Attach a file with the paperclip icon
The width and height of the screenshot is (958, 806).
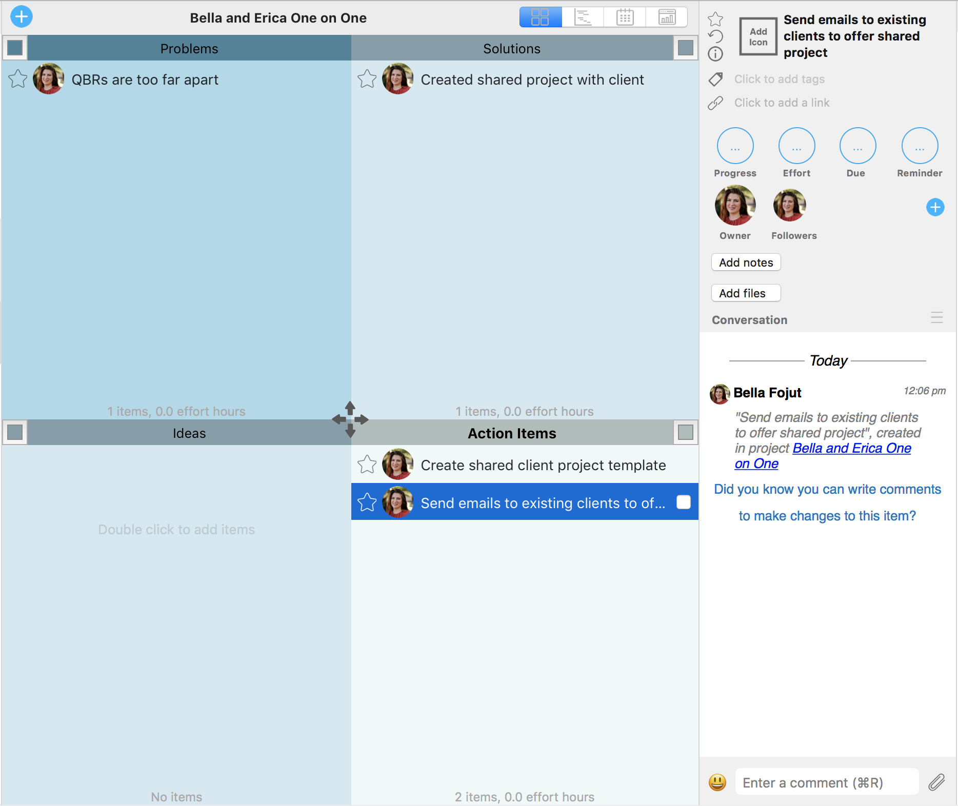point(936,782)
